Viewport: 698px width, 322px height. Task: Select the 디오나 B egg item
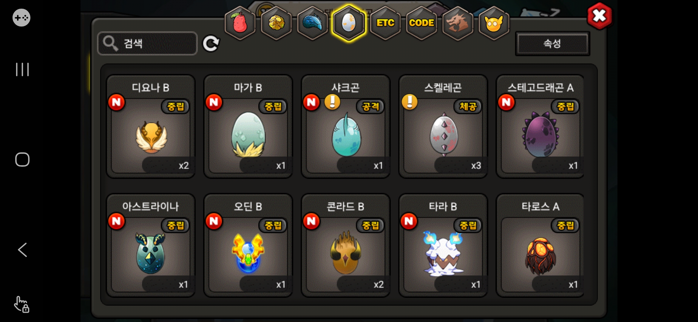(x=151, y=126)
